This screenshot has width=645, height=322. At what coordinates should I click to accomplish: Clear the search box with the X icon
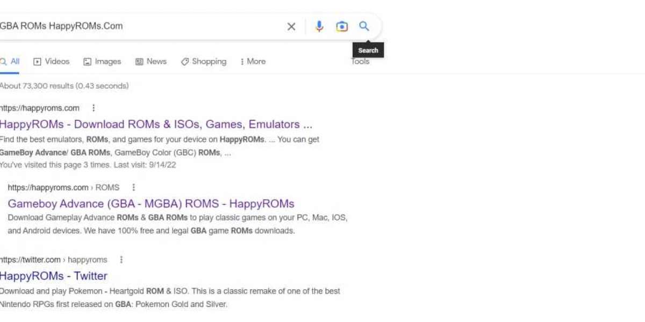(x=291, y=26)
